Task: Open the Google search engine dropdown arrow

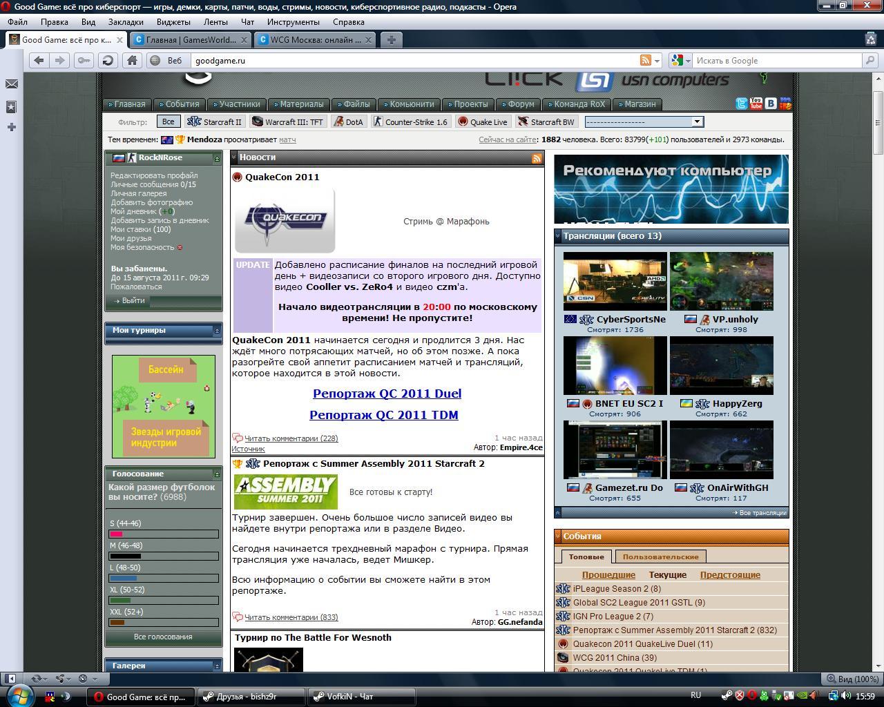Action: (688, 61)
